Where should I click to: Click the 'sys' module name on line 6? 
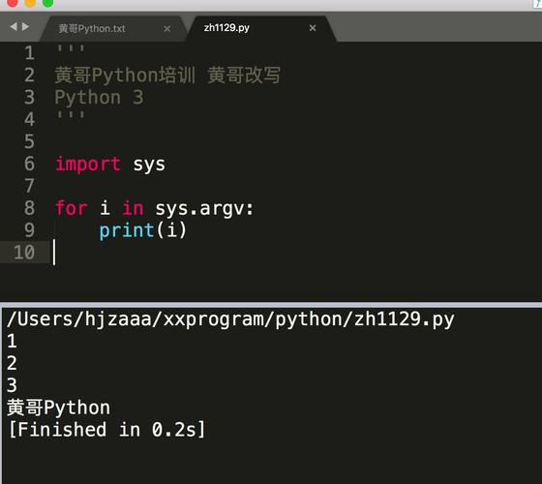[149, 165]
